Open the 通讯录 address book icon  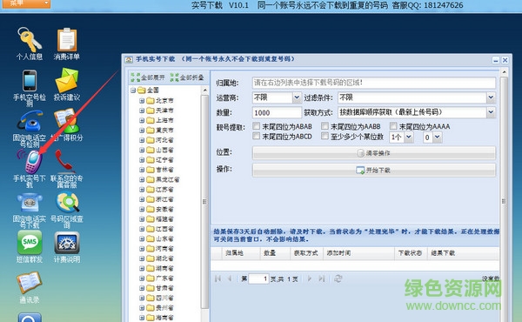click(x=30, y=283)
